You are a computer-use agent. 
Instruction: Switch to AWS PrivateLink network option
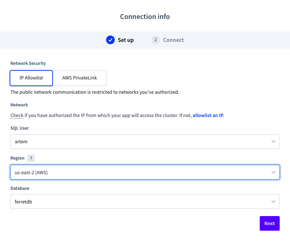[x=79, y=78]
